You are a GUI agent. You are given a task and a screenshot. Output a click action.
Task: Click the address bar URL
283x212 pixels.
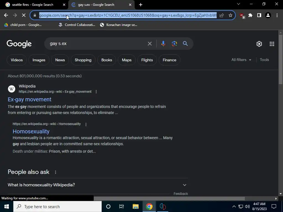128,15
